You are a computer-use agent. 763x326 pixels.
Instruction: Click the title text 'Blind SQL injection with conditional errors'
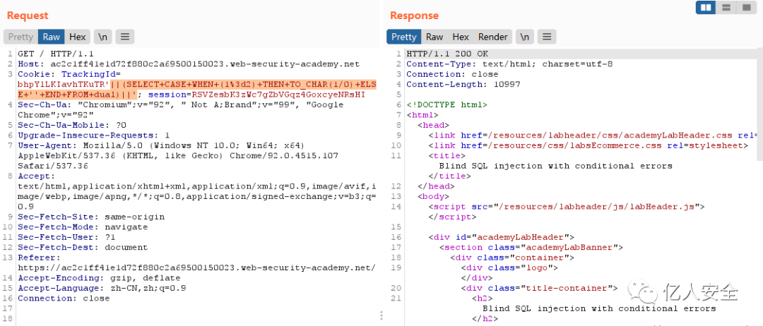[556, 166]
